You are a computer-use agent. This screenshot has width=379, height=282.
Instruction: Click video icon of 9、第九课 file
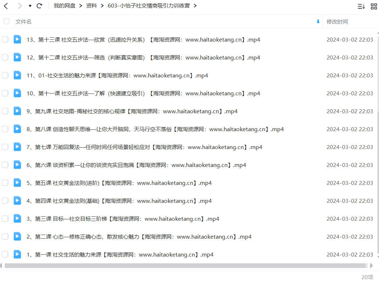(17, 111)
